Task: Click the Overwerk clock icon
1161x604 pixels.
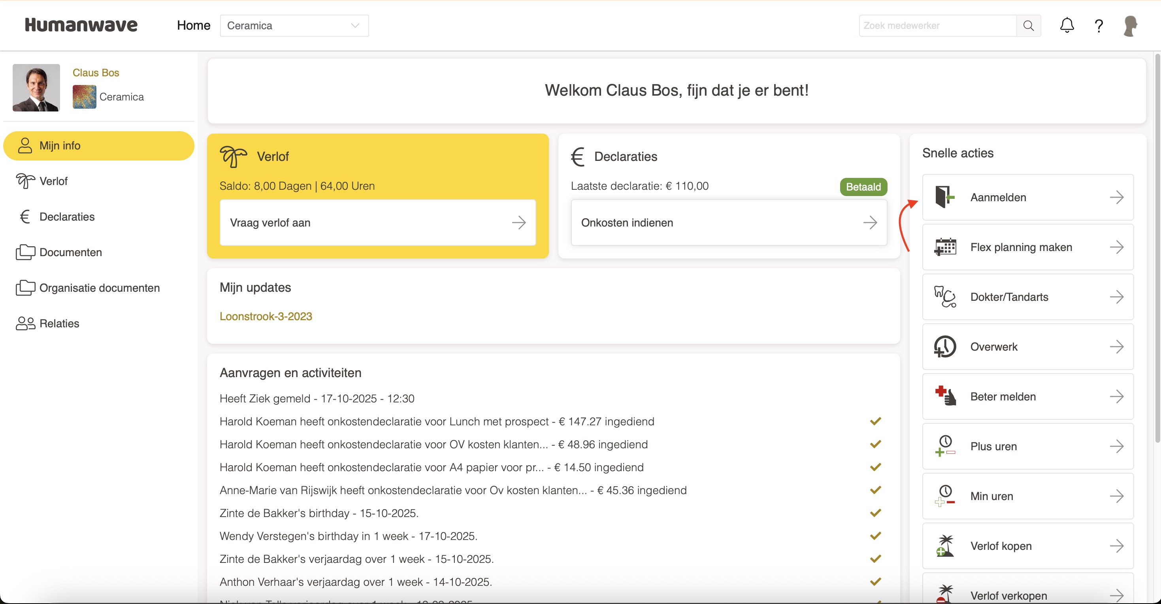Action: (945, 347)
